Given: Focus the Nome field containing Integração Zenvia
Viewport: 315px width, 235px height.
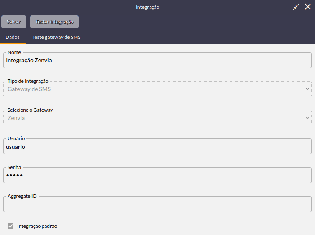Looking at the screenshot, I should [157, 60].
